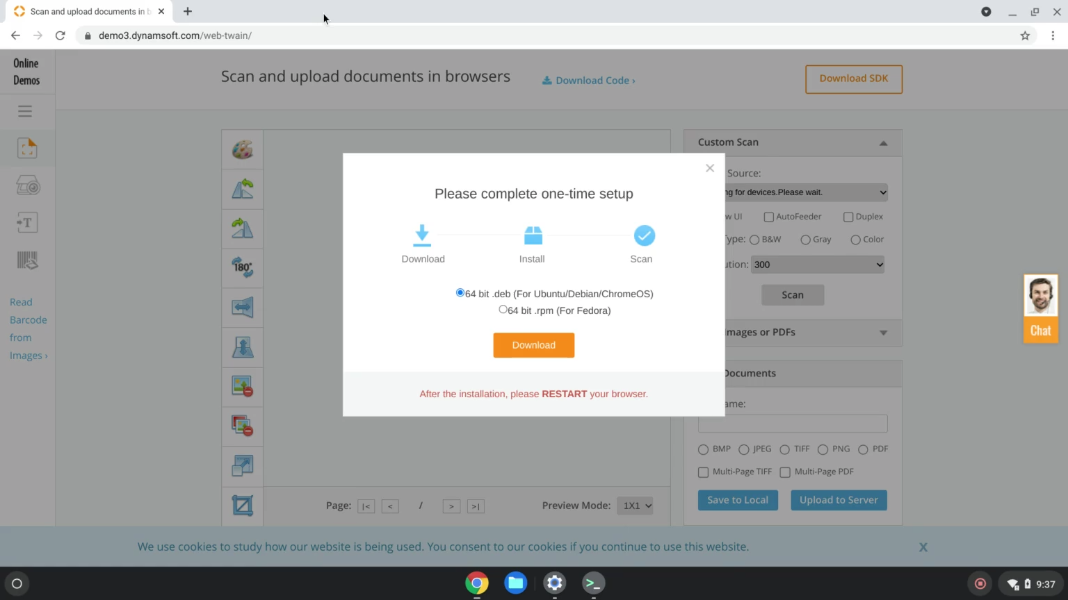Dismiss the cookie notice banner
Screen dimensions: 1068x600
923,547
